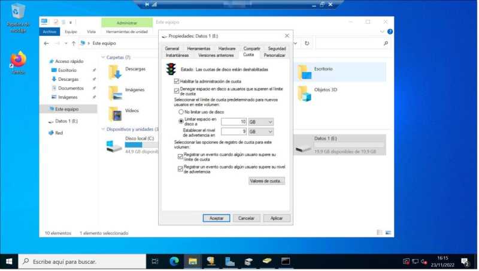Screen dimensions: 479x271
Task: Open the Vídeos folder icon
Action: tap(116, 114)
